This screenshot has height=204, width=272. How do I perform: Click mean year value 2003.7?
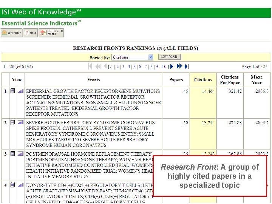tap(262, 123)
